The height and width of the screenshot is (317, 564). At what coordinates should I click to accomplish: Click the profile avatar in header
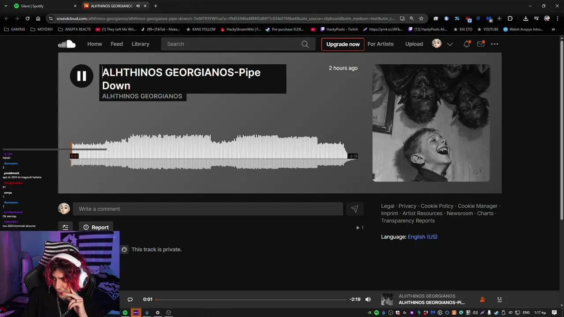[437, 44]
